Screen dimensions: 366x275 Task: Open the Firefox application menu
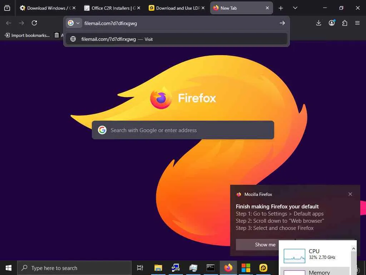point(357,23)
